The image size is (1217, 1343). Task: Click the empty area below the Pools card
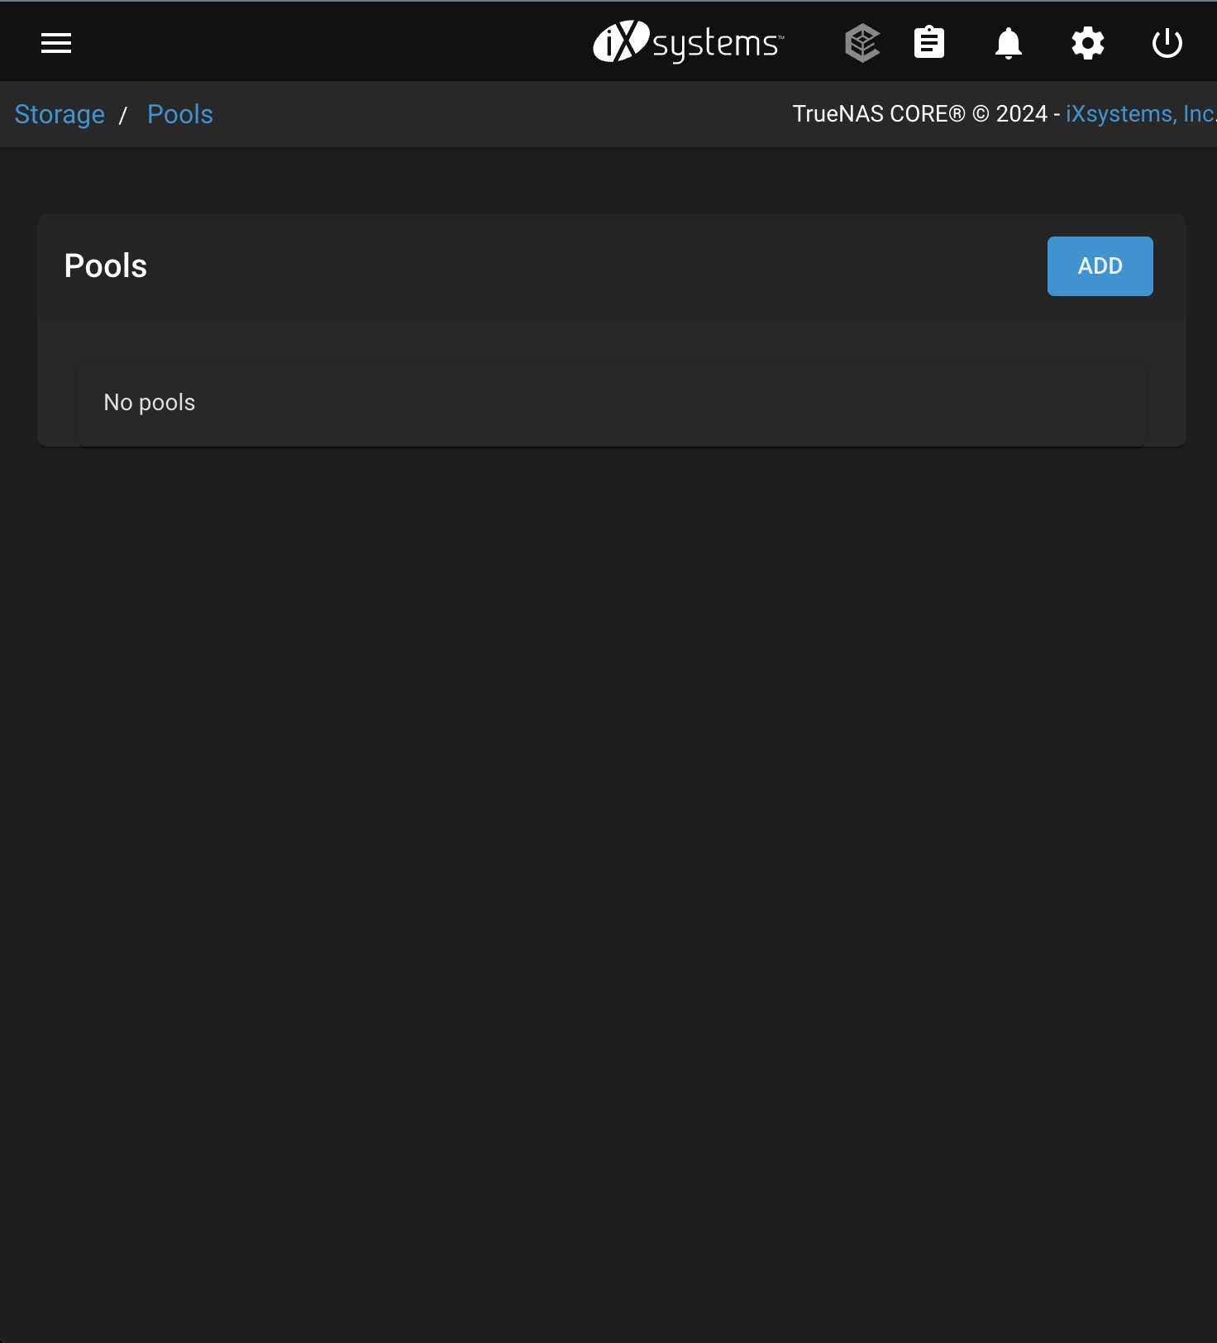point(608,827)
